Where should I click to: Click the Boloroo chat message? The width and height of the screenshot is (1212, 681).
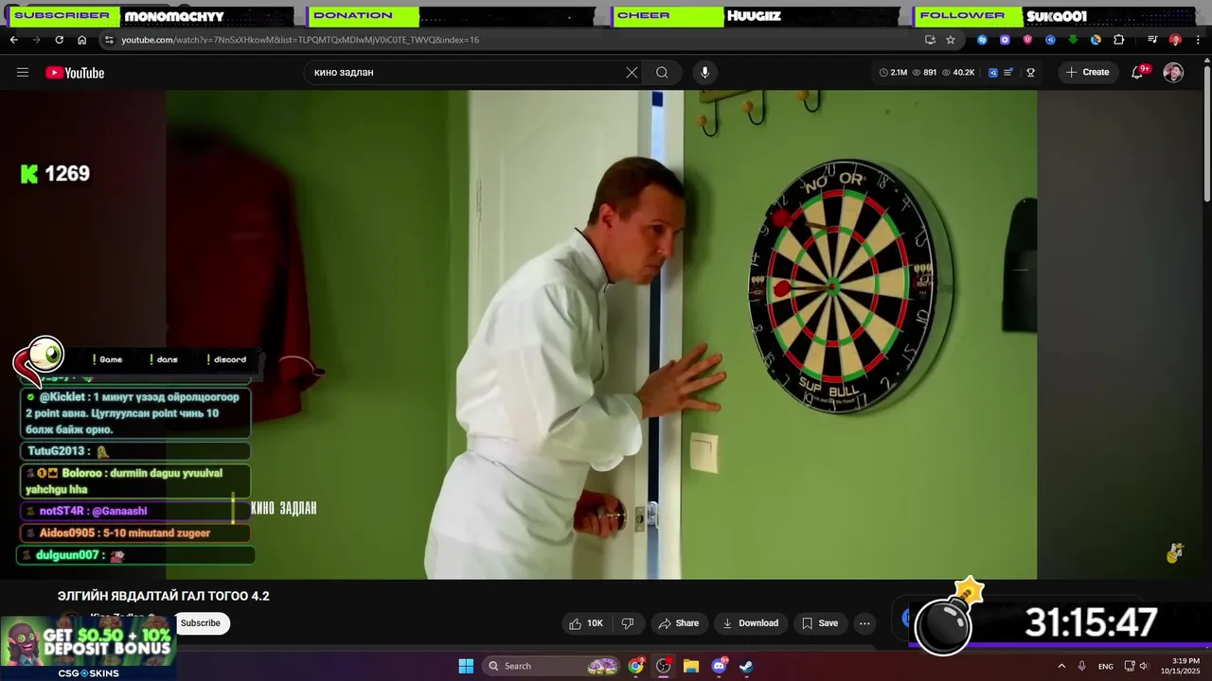(135, 481)
